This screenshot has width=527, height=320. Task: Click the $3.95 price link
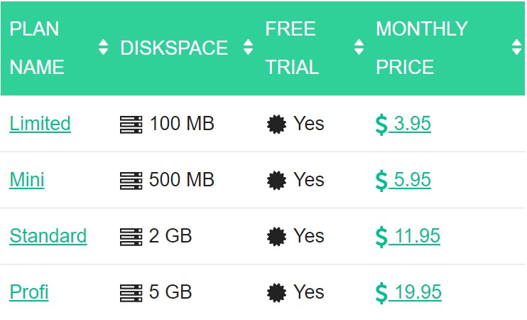coord(403,124)
